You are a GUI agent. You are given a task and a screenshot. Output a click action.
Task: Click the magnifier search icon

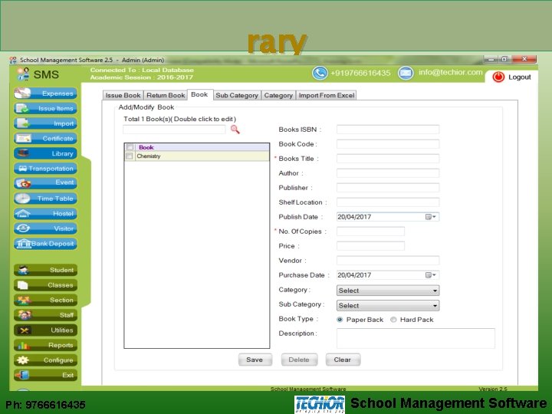235,130
